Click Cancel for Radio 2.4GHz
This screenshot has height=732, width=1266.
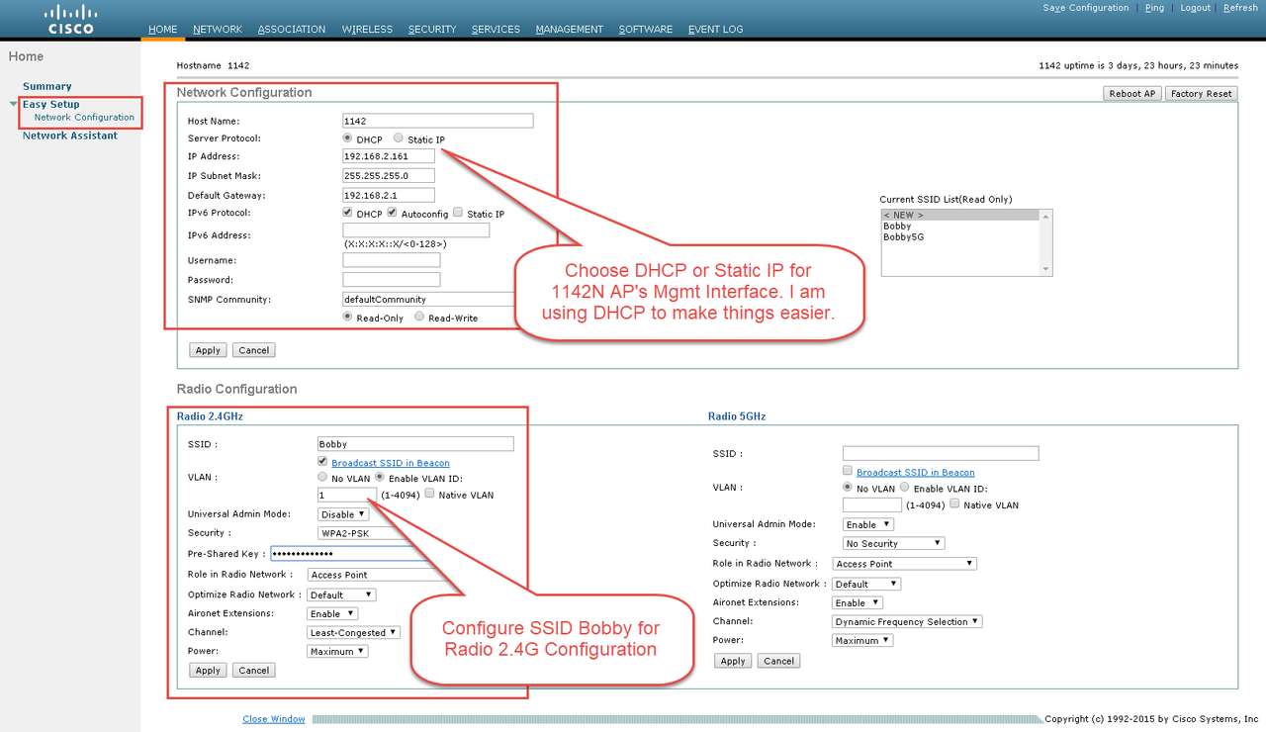pos(254,670)
